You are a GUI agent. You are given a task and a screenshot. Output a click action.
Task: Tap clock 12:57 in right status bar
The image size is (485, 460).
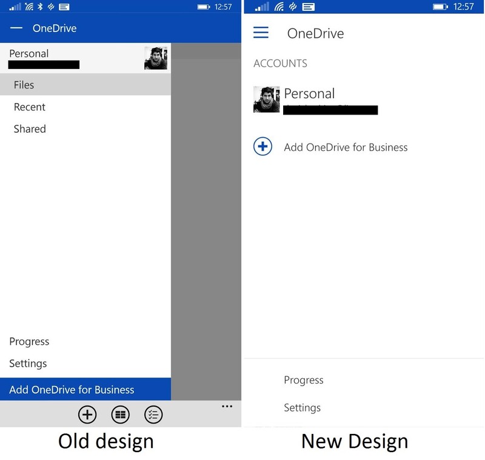463,7
